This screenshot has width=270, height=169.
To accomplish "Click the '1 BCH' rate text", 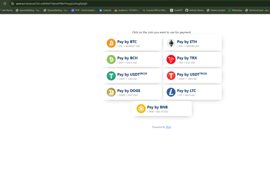I will (127, 63).
